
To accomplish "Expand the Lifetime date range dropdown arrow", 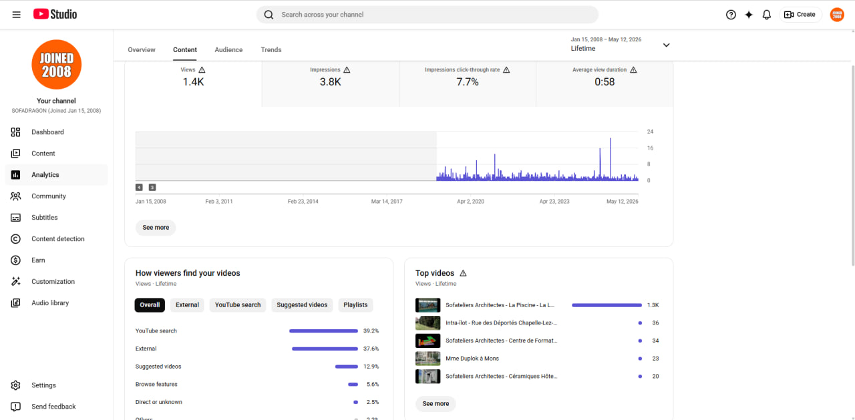I will point(666,45).
